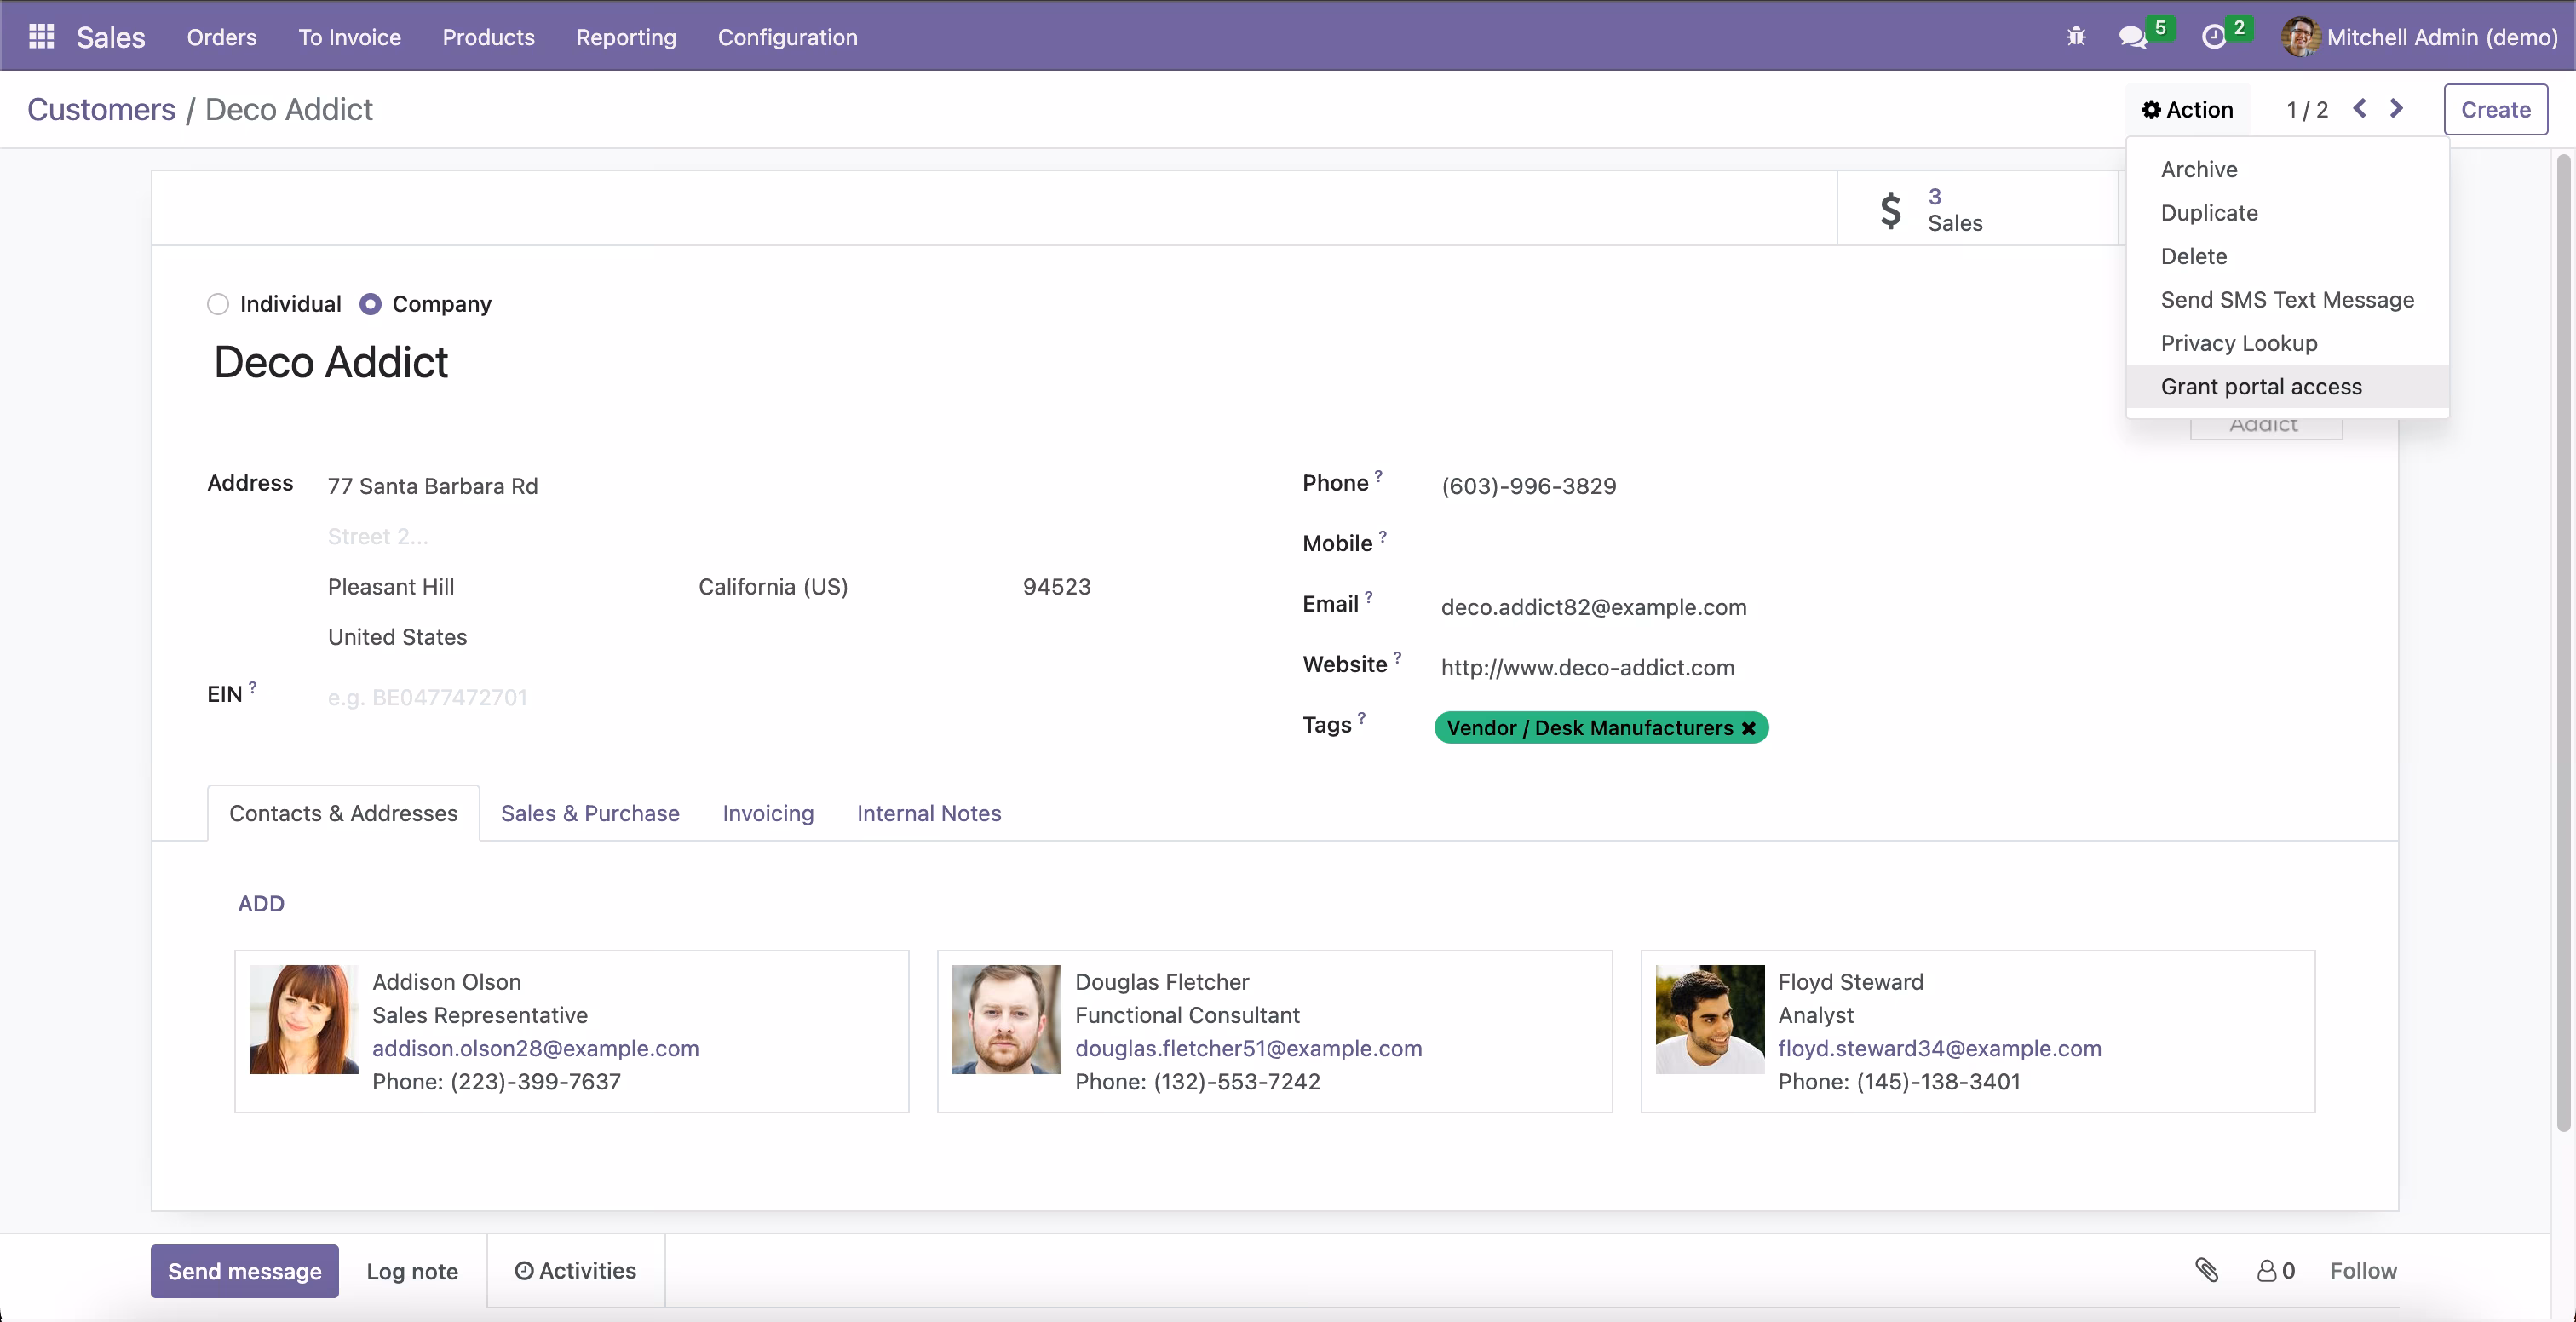This screenshot has height=1322, width=2576.
Task: Click the http://www.deco-addict.com website value
Action: 1588,667
